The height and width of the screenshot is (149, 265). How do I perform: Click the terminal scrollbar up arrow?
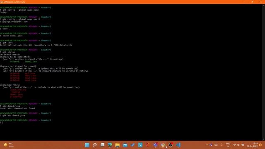tap(263, 5)
